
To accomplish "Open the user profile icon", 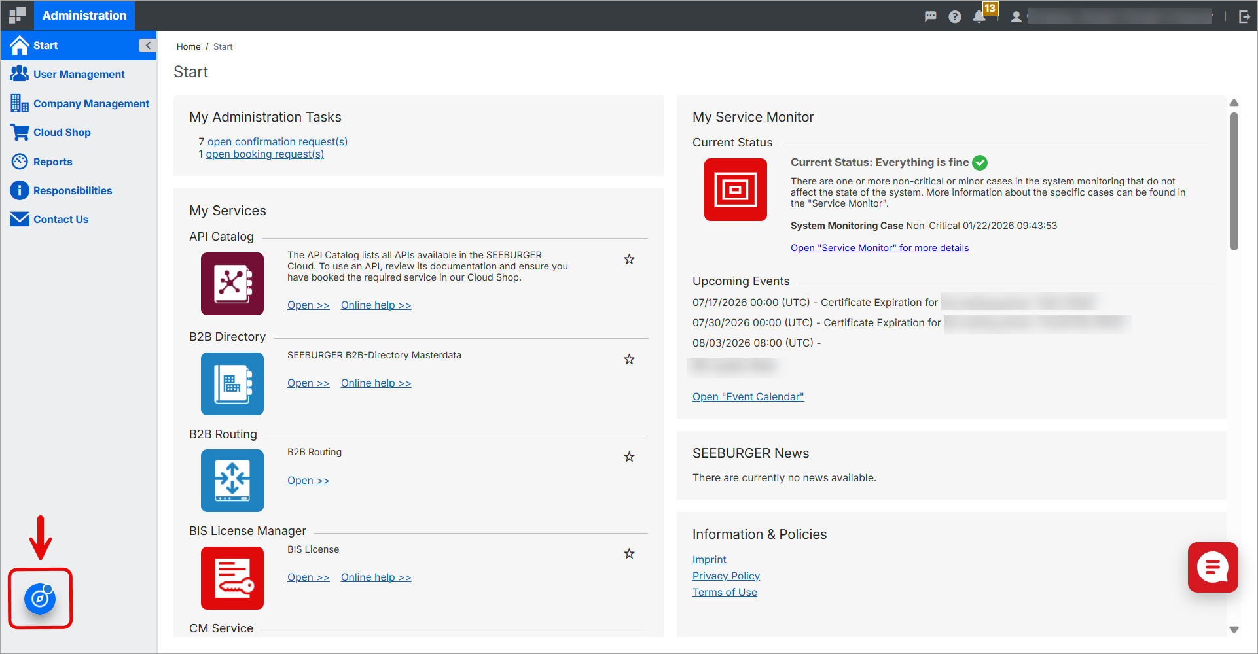I will click(x=1016, y=16).
